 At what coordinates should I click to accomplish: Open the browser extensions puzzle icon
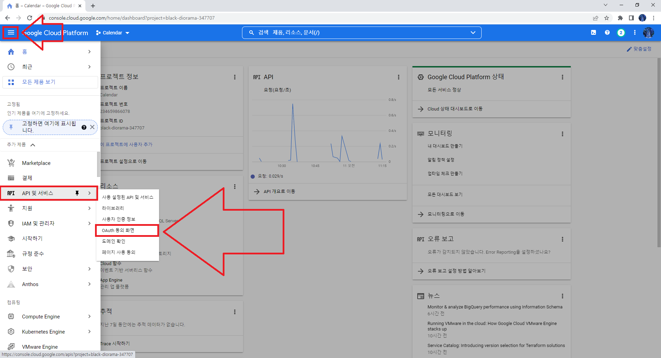point(620,18)
